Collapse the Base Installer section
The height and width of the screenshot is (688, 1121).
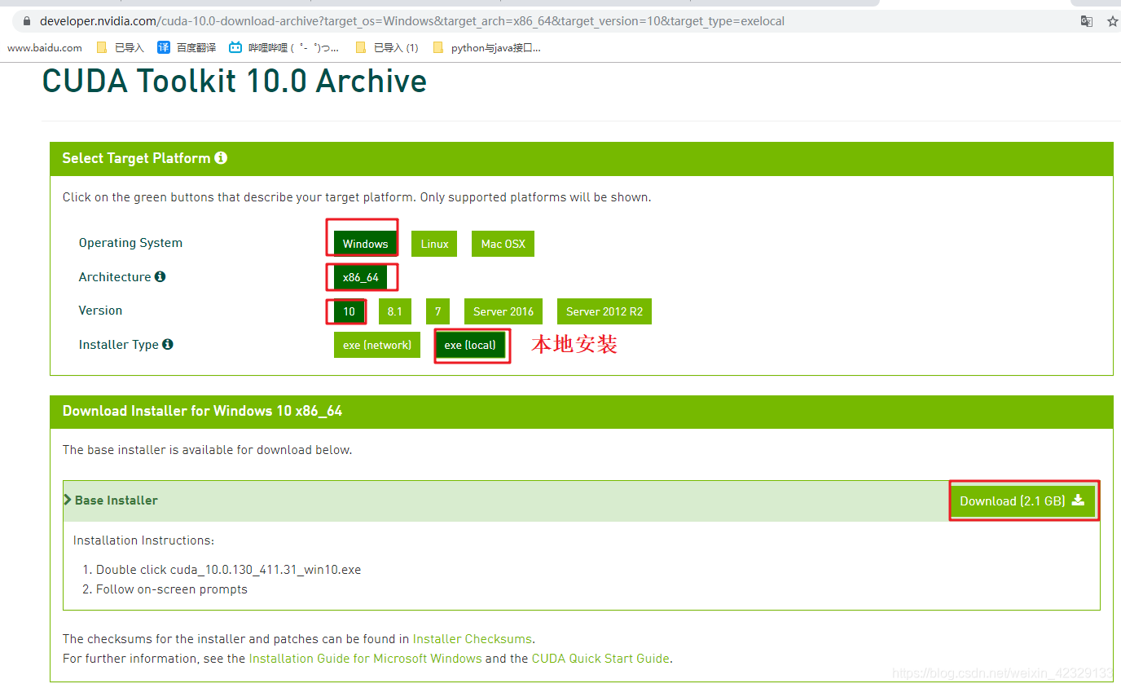[111, 501]
